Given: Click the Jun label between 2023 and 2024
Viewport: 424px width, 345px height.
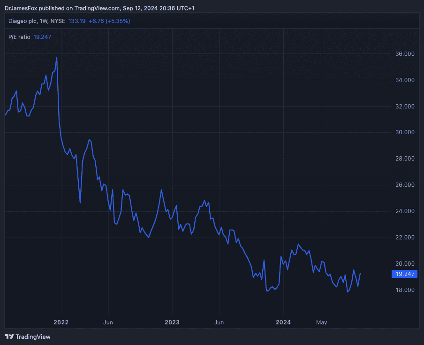Looking at the screenshot, I should point(219,322).
